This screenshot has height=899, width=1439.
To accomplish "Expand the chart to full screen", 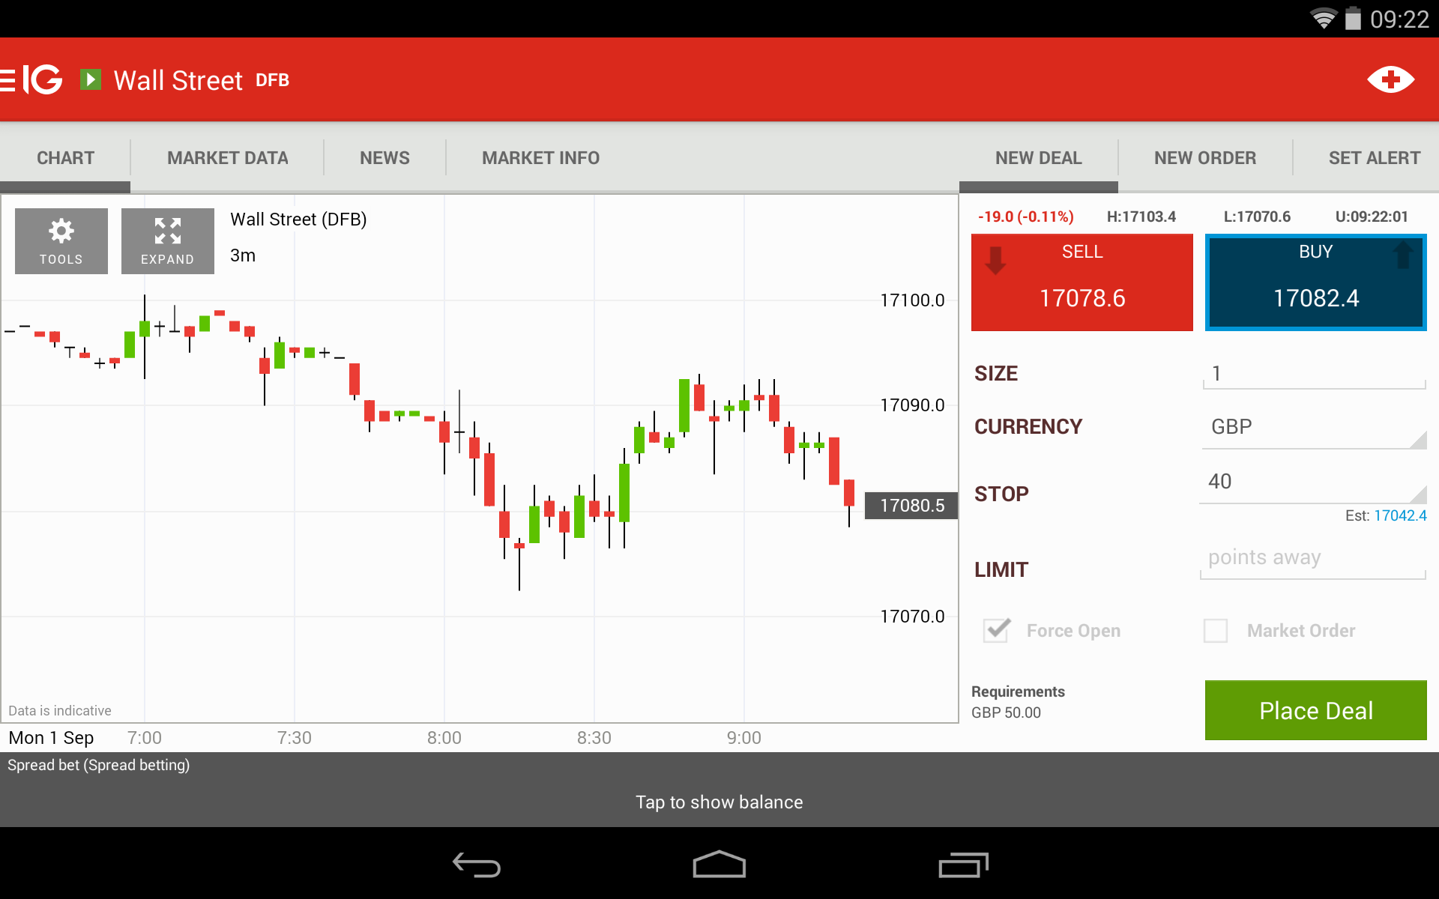I will click(x=167, y=240).
